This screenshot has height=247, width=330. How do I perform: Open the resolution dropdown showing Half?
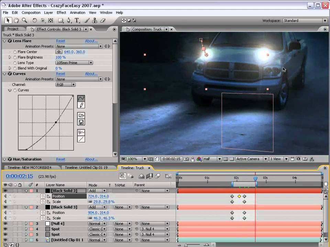coord(212,159)
